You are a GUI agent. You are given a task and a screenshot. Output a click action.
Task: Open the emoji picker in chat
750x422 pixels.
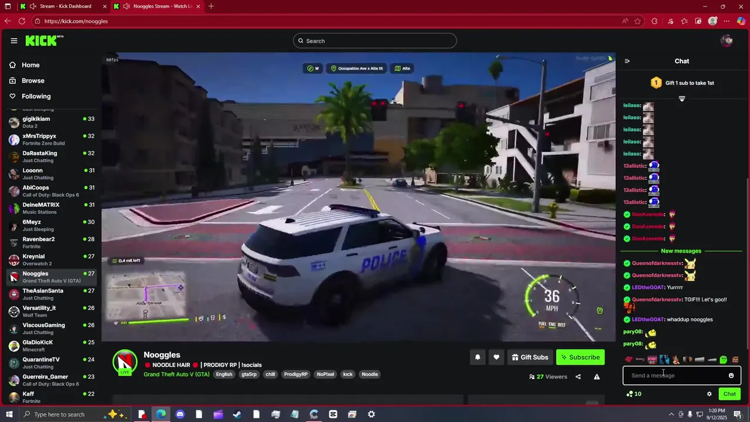click(x=731, y=376)
